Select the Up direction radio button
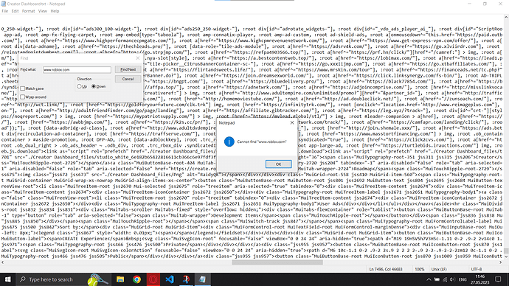This screenshot has height=286, width=509. coord(79,86)
